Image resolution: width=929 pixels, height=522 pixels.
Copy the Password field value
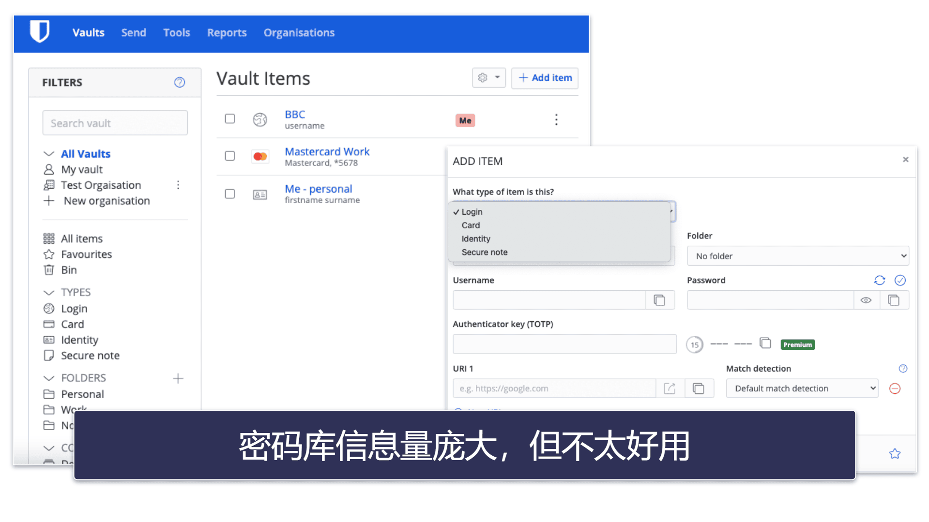pyautogui.click(x=894, y=300)
